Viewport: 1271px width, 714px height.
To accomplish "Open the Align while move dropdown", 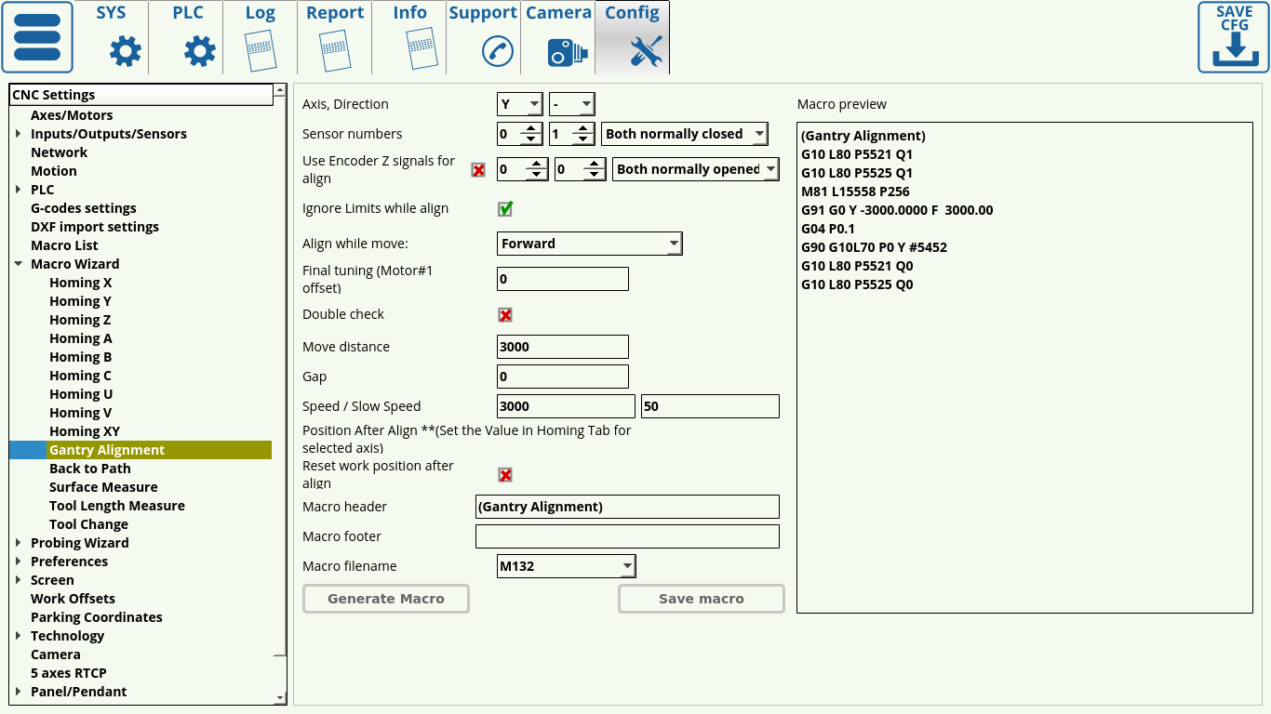I will pyautogui.click(x=590, y=244).
